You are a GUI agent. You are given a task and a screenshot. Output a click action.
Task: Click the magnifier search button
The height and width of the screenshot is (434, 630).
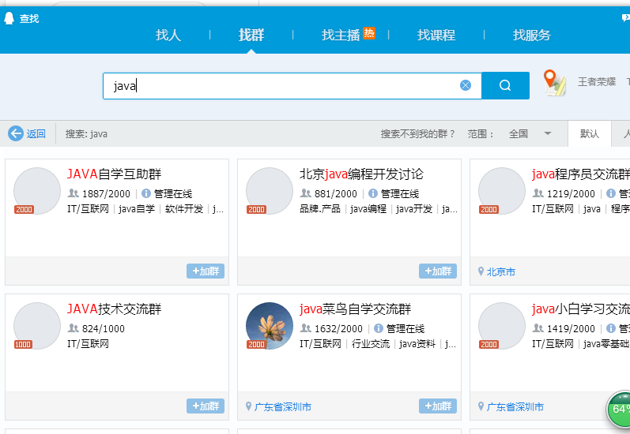tap(505, 86)
